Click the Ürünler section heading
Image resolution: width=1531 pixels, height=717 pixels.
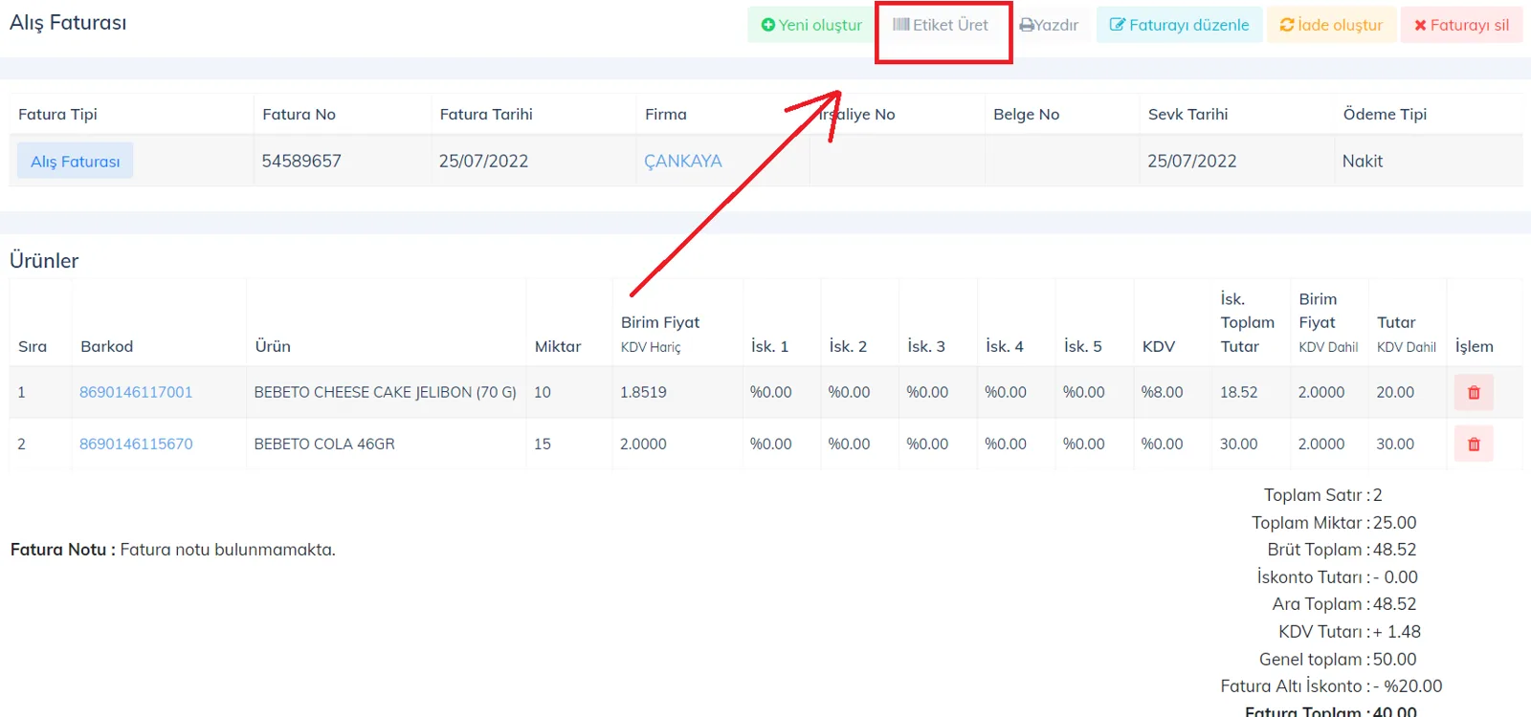click(44, 260)
